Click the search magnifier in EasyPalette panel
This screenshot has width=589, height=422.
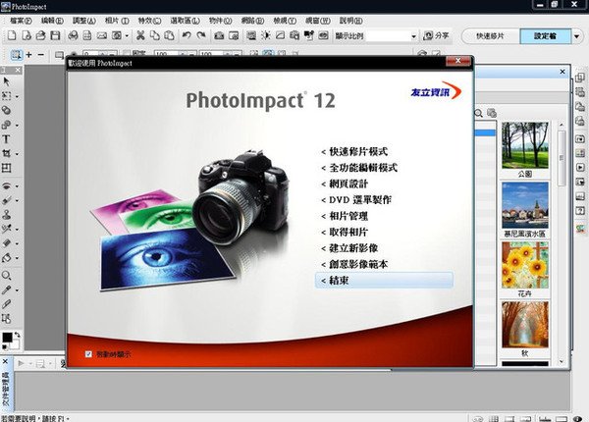pos(478,113)
